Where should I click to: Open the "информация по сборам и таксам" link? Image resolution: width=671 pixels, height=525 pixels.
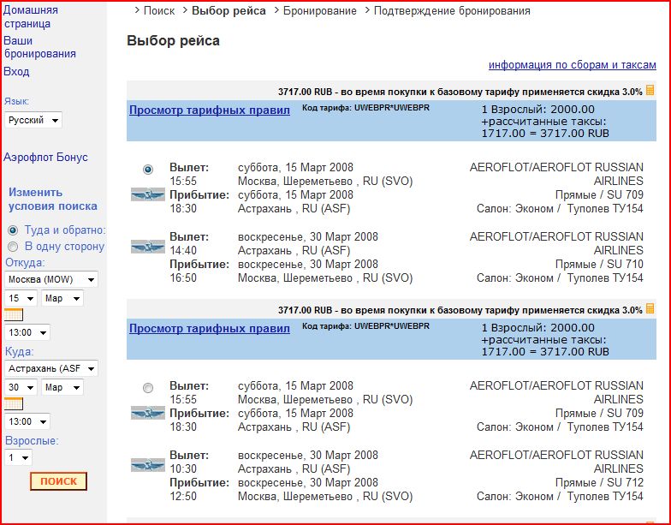(572, 65)
